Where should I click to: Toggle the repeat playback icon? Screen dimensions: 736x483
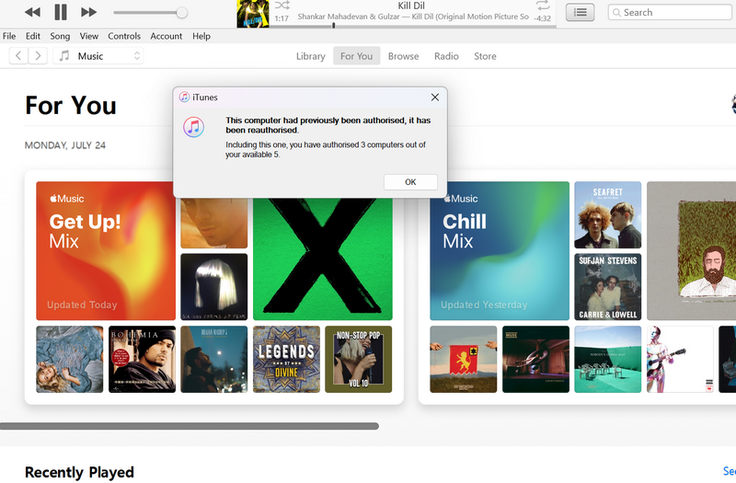tap(543, 6)
